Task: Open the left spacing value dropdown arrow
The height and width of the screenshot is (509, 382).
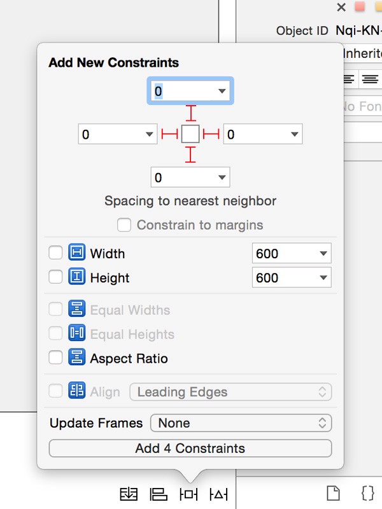Action: coord(150,134)
